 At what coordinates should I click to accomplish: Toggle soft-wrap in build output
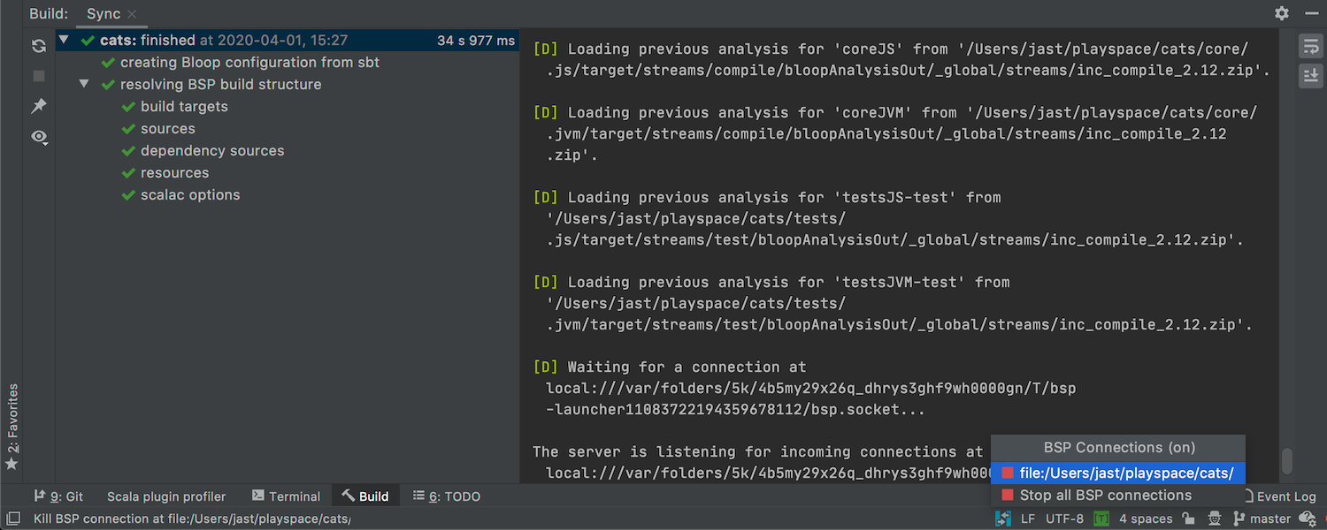[1310, 47]
